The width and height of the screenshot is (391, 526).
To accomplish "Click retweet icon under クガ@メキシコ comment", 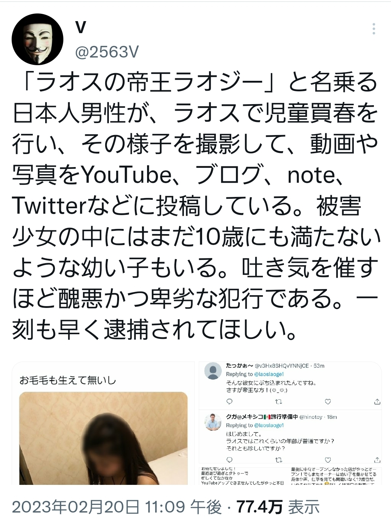I will 279,459.
